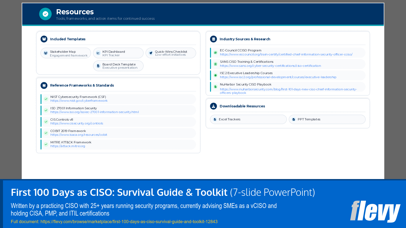Click the green check icon beside MITRE ATT&CK Framework
Viewport: 406px width, 228px height.
coord(46,144)
